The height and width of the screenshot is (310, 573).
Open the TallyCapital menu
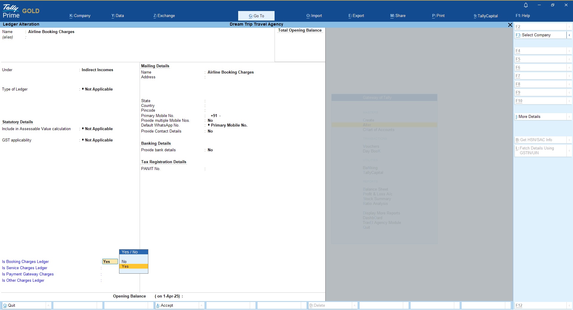pos(486,16)
